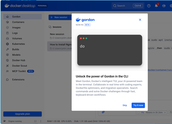
Task: Click the Learning center graduation cap icon
Action: (x=164, y=6)
